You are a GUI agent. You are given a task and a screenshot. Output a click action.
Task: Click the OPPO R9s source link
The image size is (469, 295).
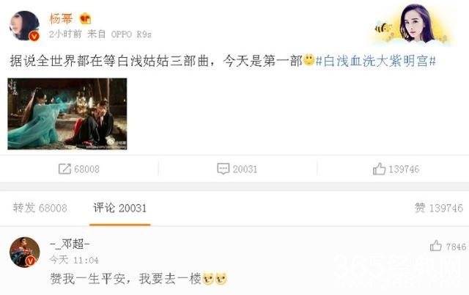pyautogui.click(x=131, y=34)
